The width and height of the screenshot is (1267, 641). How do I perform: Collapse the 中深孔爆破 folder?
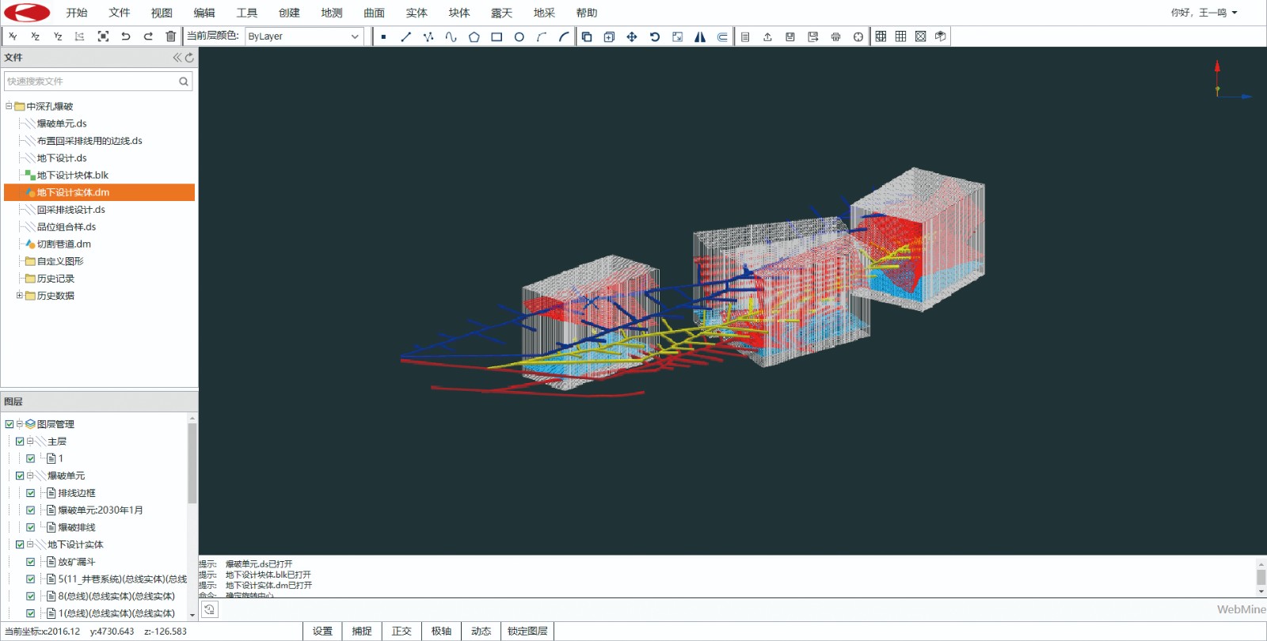click(x=9, y=106)
